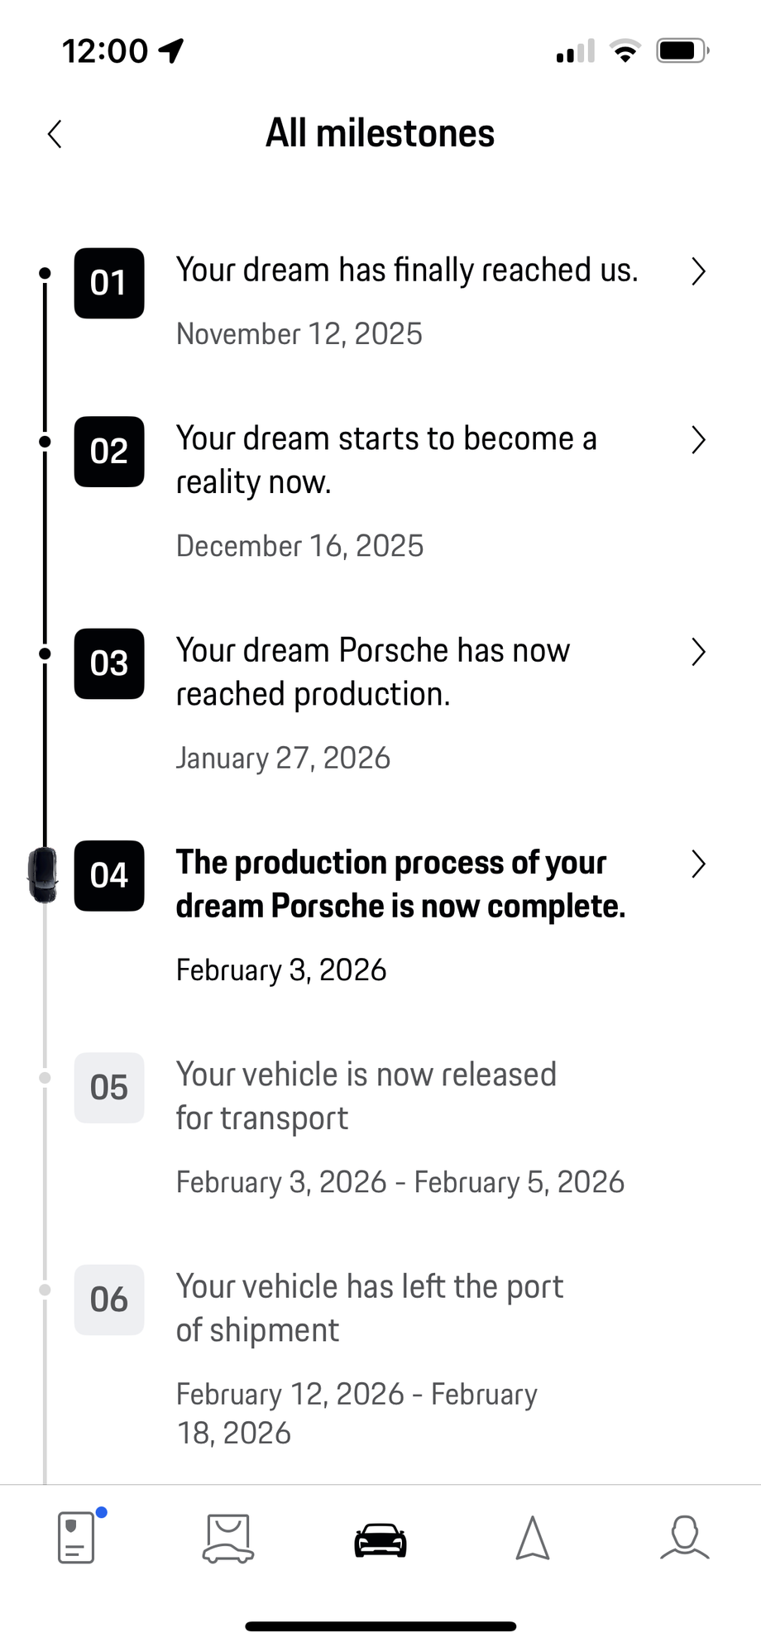Tap the car marker on progress timeline
Screen dimensions: 761x1647
point(43,875)
